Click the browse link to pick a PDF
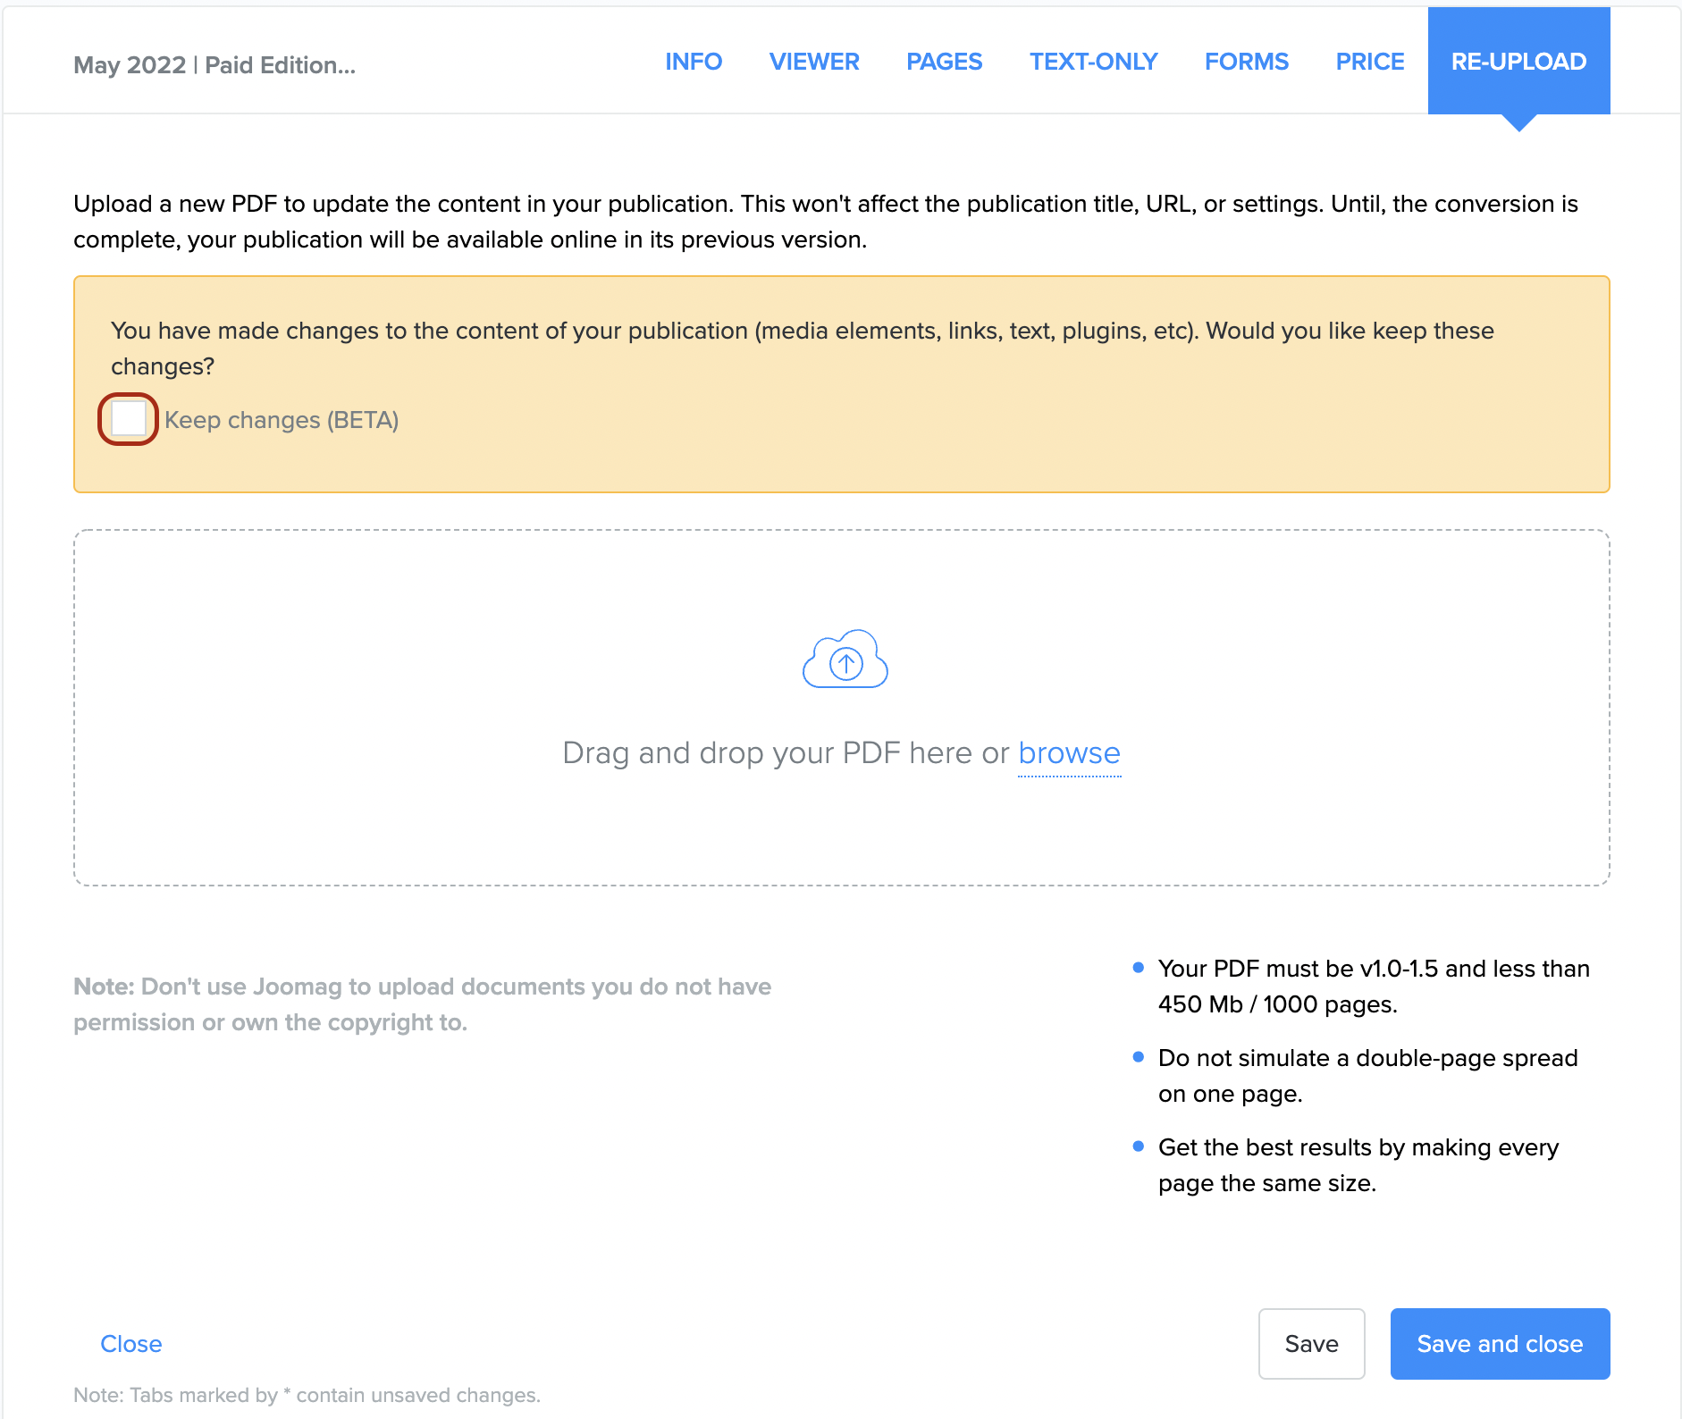Image resolution: width=1682 pixels, height=1419 pixels. (x=1069, y=753)
